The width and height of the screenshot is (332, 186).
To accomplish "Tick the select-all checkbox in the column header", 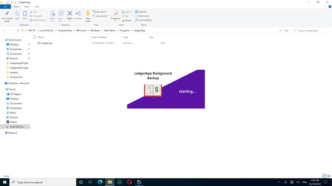I will tap(35, 37).
